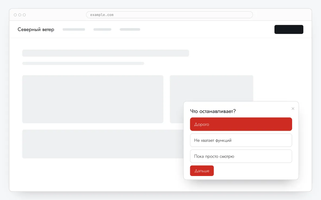Open the "Северный ветер" logo link
The image size is (321, 200).
click(36, 29)
